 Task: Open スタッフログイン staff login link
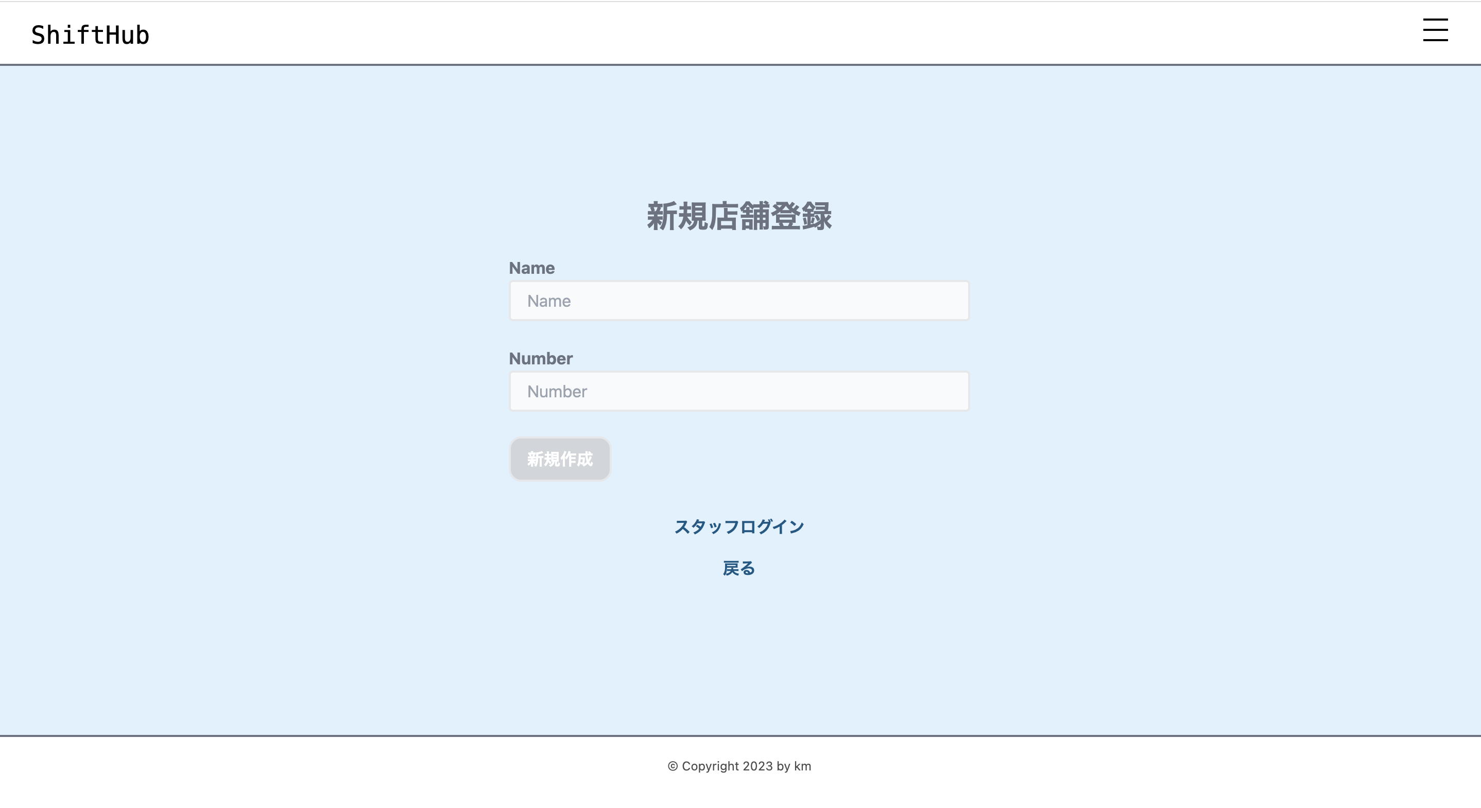(740, 526)
